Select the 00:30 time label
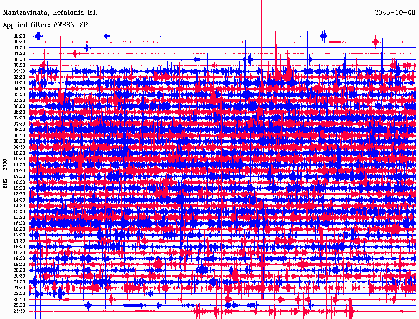Image resolution: width=419 pixels, height=319 pixels. [x=19, y=42]
